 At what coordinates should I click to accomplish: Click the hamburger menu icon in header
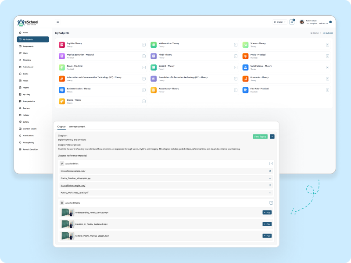tap(57, 21)
